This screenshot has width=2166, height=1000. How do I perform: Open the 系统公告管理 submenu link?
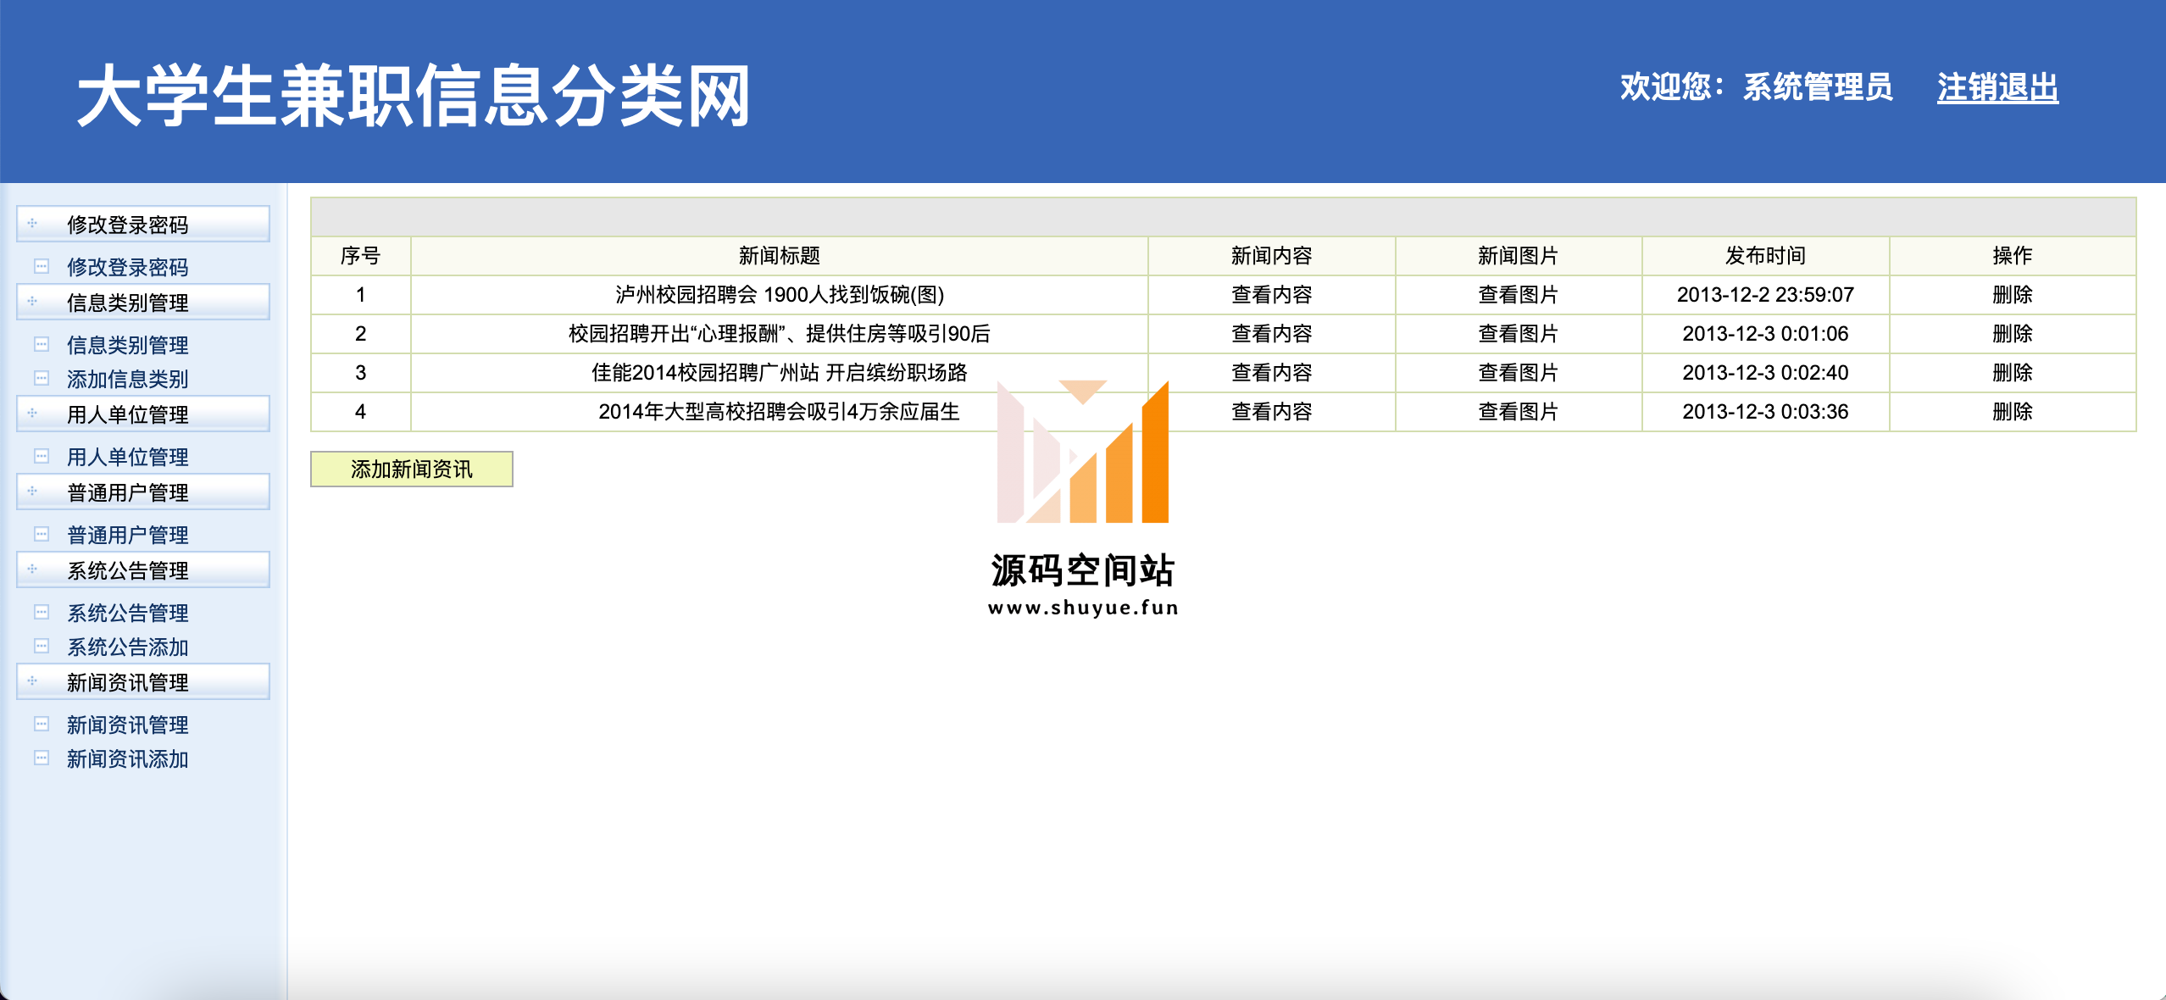[x=128, y=613]
